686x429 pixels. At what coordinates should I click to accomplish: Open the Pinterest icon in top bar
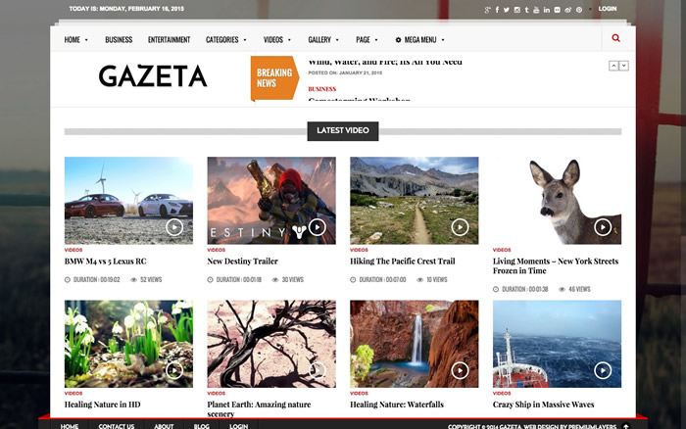point(579,10)
